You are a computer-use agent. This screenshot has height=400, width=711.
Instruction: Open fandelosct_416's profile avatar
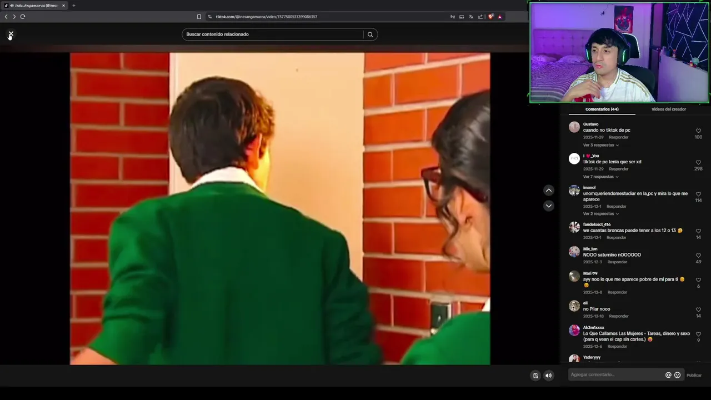pyautogui.click(x=574, y=227)
